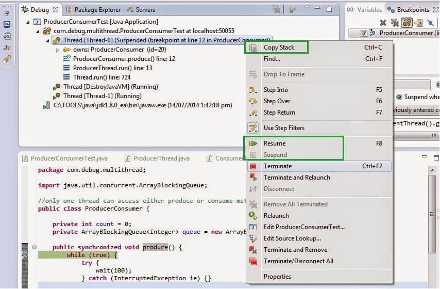Select the javaw.exe process row
This screenshot has height=289, width=440.
[x=138, y=105]
